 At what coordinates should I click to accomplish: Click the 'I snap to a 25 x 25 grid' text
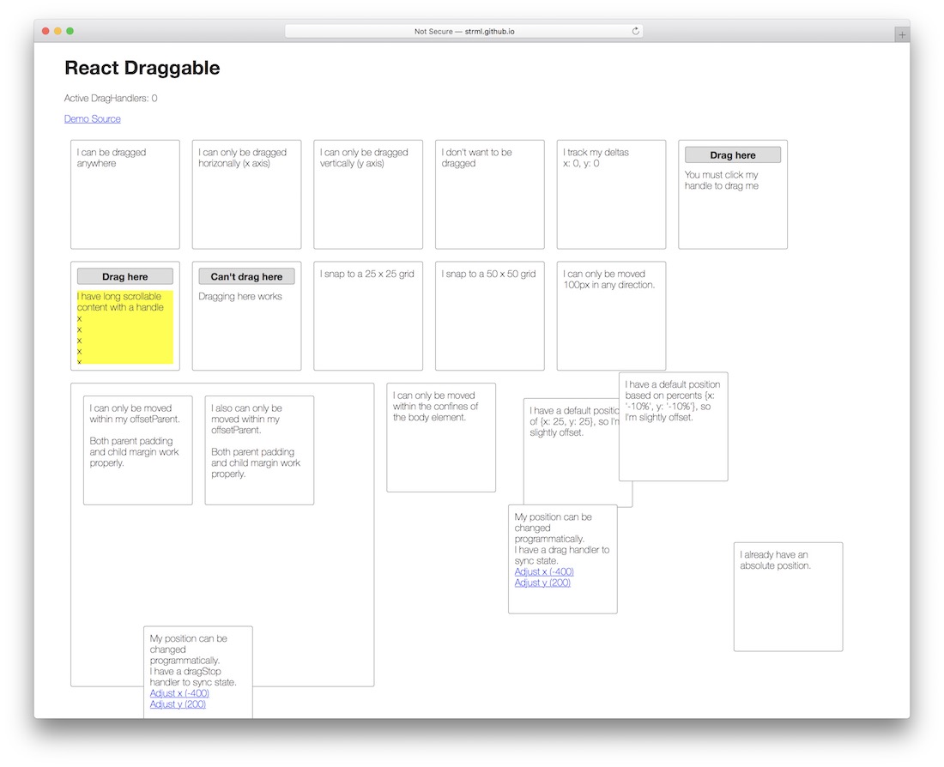367,274
